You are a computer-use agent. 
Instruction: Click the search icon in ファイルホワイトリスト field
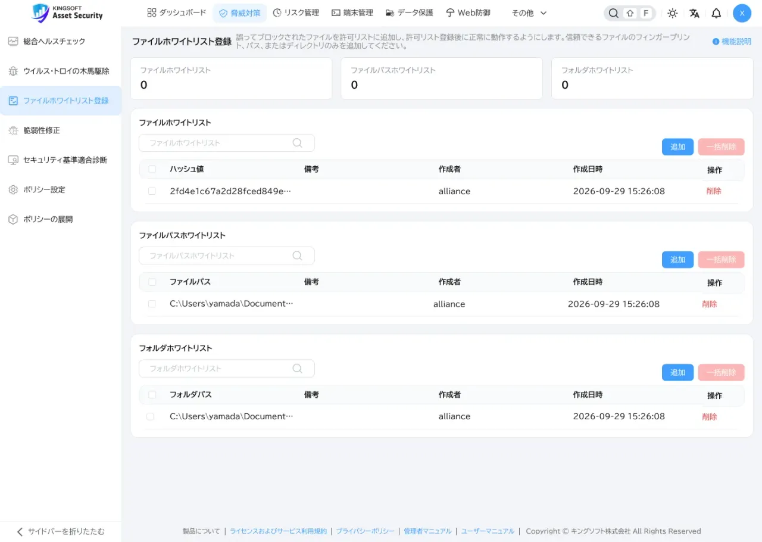pyautogui.click(x=298, y=143)
